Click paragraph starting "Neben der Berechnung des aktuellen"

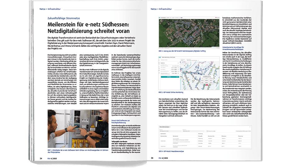237,84
